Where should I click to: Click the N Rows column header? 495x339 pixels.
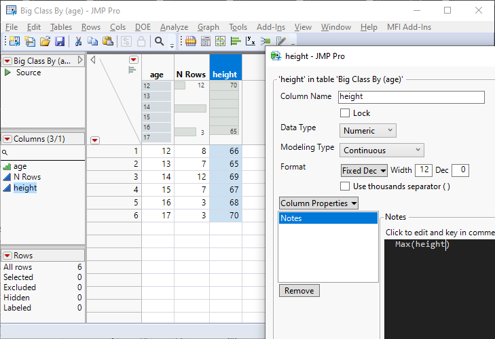click(191, 75)
